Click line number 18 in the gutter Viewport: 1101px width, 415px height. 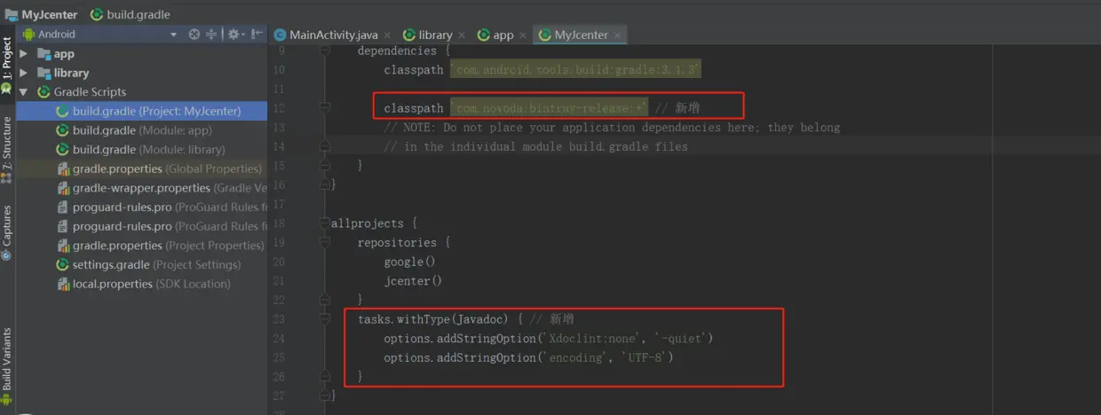click(279, 223)
